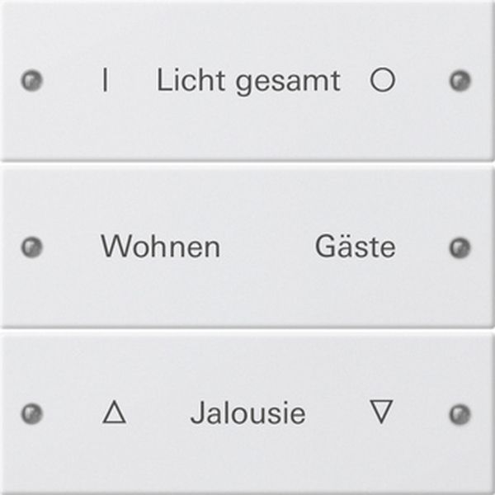Lower the blinds with the down triangle
Screen dimensions: 495x495
(380, 412)
